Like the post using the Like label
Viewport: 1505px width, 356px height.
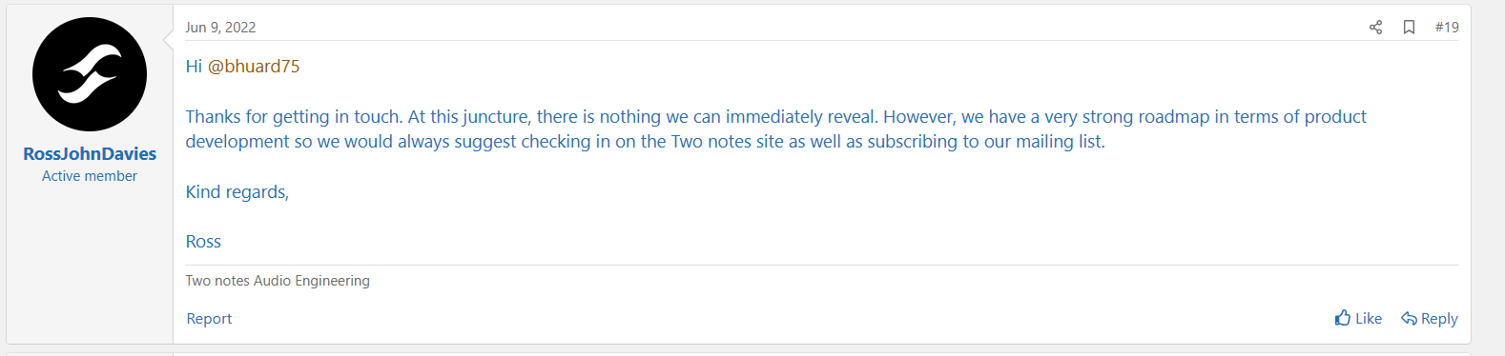(x=1369, y=319)
